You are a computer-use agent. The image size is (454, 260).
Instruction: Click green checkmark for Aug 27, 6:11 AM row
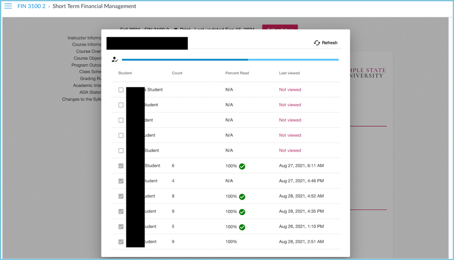tap(242, 166)
